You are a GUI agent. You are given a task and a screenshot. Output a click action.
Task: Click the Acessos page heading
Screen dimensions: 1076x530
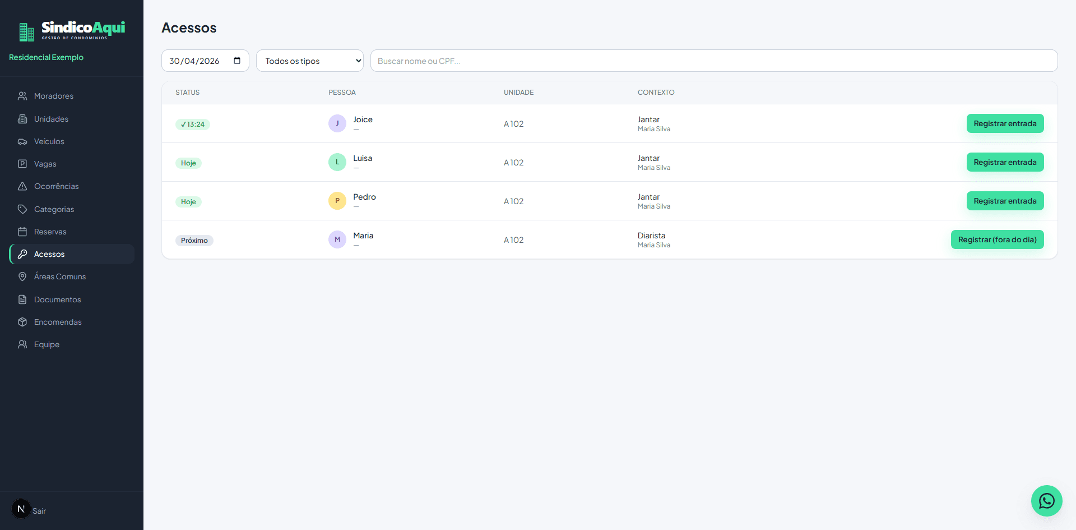click(x=189, y=27)
